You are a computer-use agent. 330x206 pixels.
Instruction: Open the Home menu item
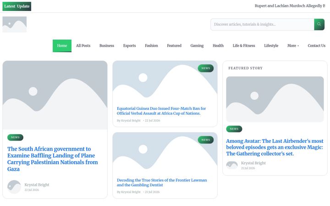(x=62, y=46)
